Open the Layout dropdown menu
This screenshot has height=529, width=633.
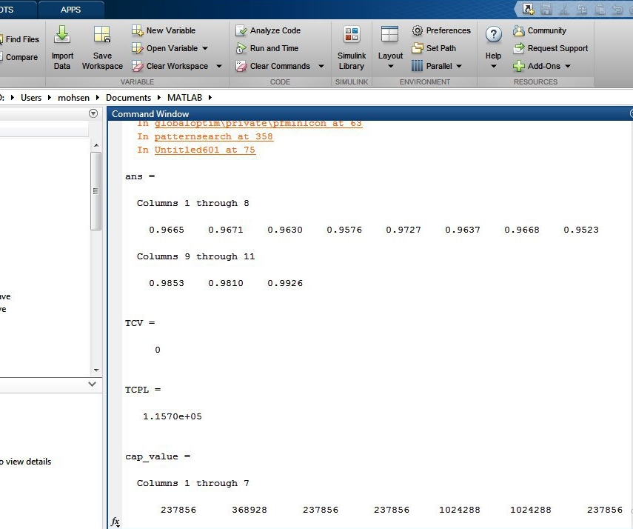coord(390,65)
